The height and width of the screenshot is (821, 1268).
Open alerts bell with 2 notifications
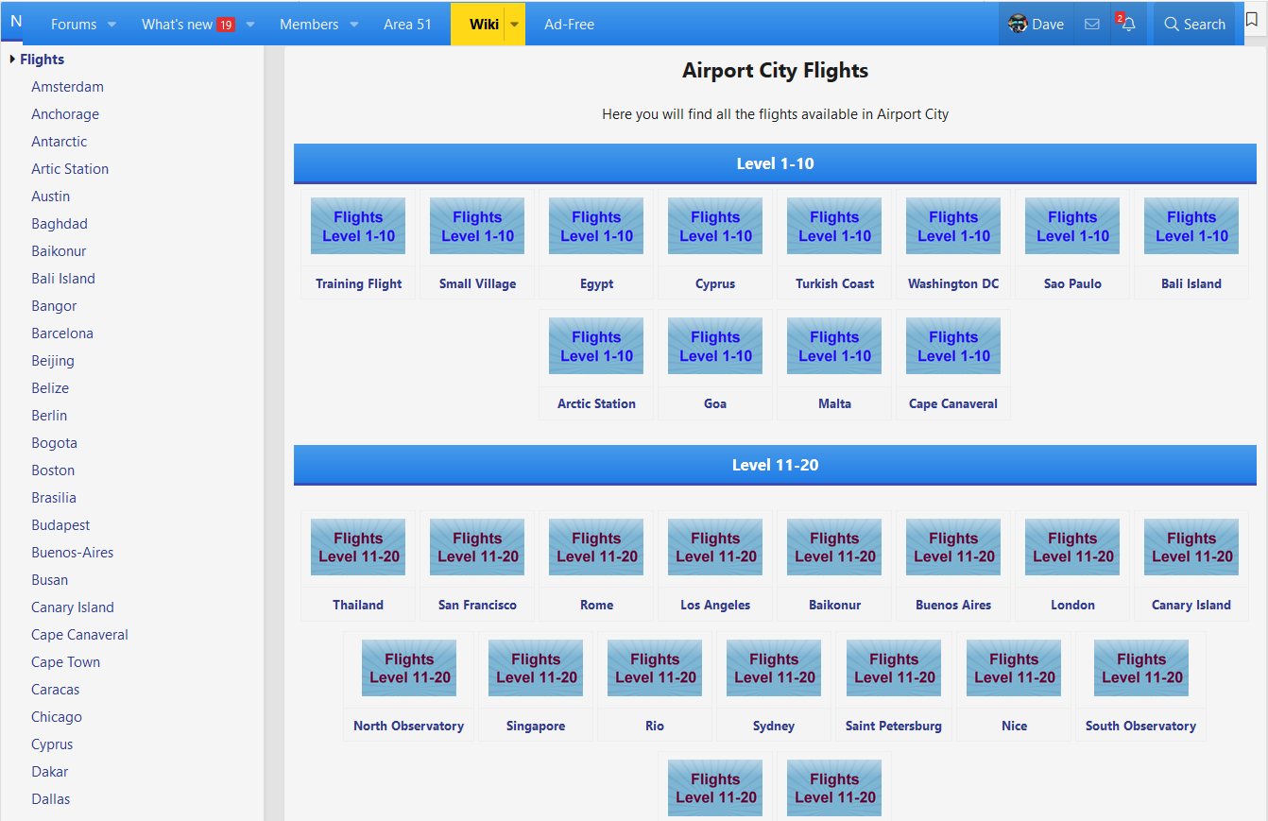1127,25
